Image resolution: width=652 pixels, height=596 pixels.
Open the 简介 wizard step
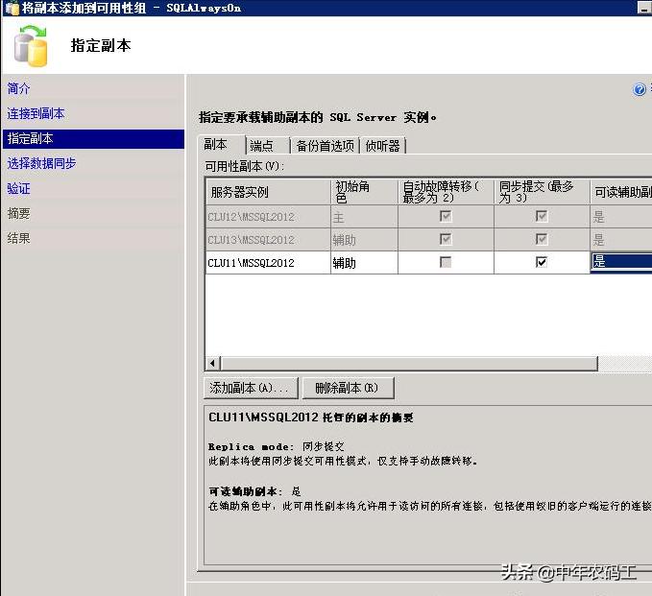click(x=18, y=88)
